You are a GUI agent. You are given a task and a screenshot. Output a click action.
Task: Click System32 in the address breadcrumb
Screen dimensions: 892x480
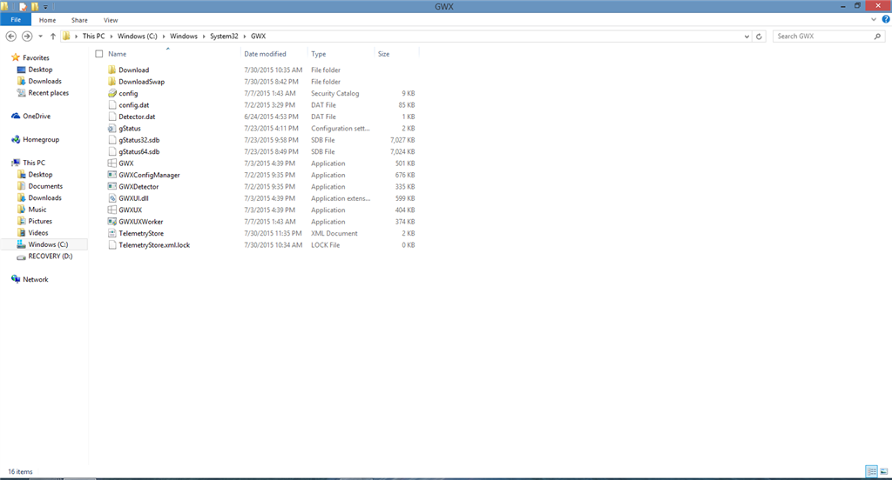click(224, 36)
